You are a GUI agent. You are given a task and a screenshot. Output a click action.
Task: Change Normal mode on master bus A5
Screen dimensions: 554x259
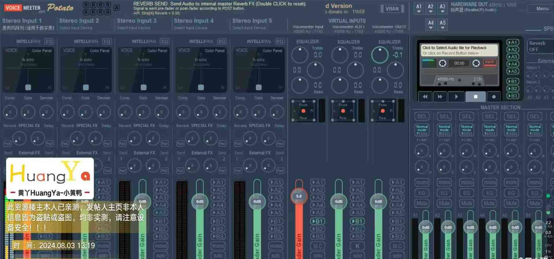pos(511,130)
